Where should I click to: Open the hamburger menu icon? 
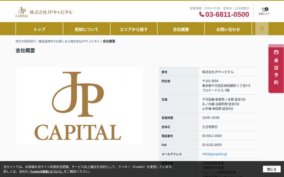262,29
